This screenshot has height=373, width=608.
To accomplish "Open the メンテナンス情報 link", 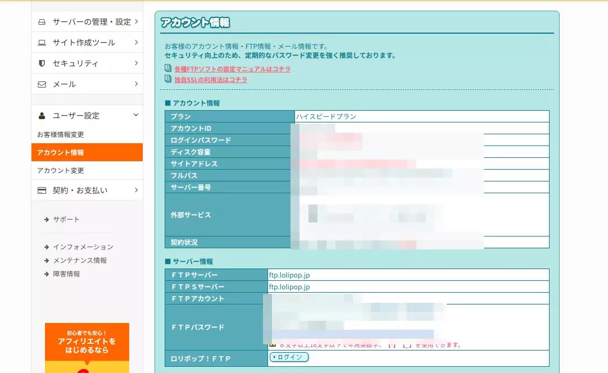I will click(80, 261).
